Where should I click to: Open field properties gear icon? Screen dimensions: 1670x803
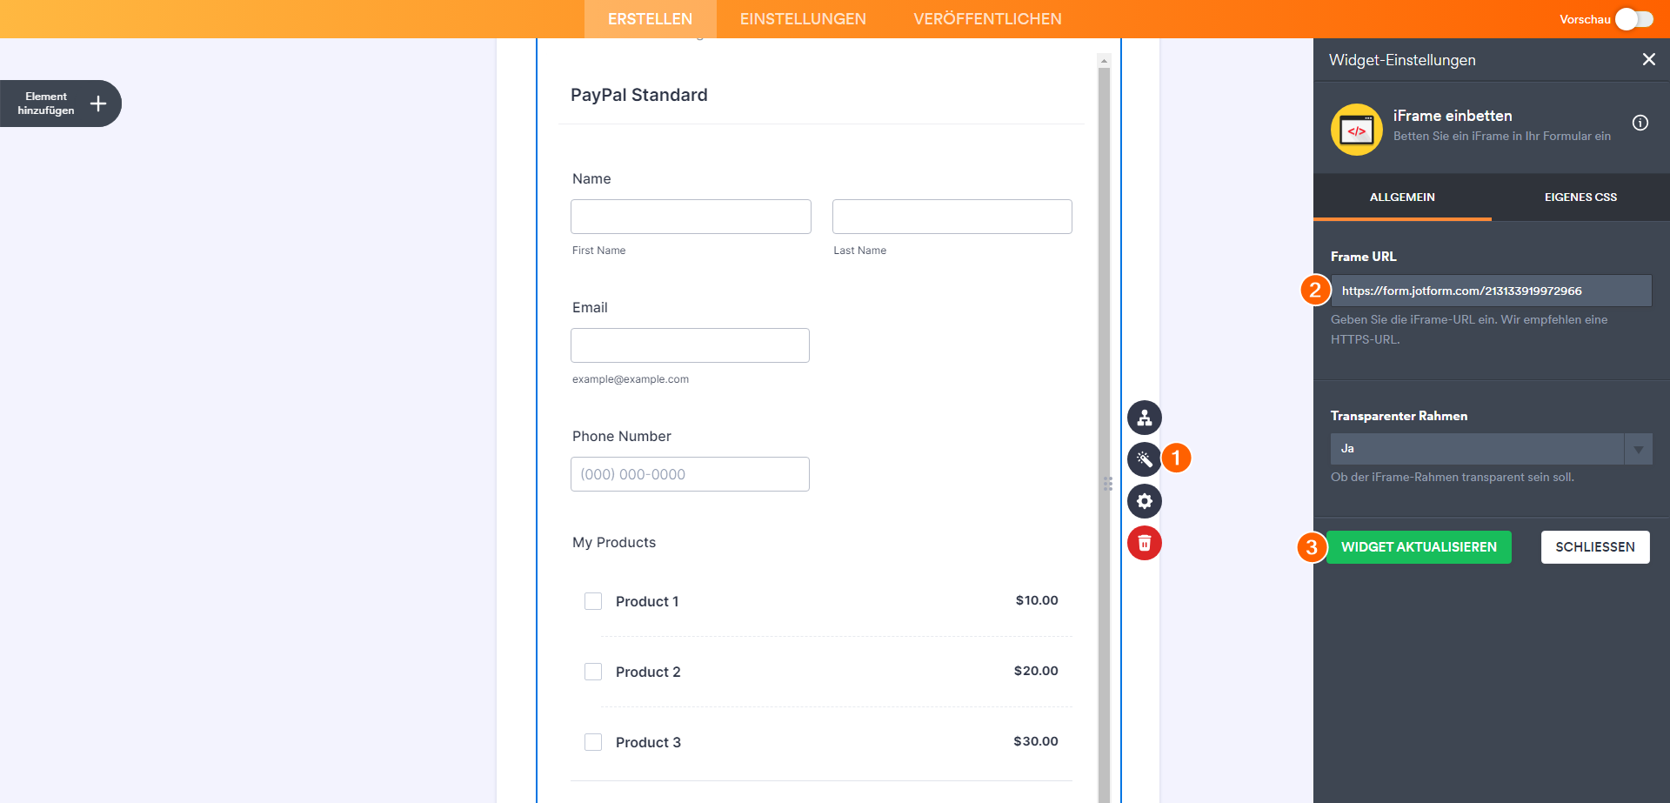(x=1144, y=501)
